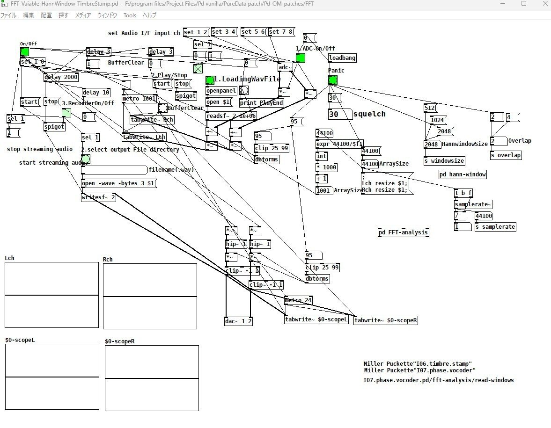Click the Overlap number box
The image size is (551, 428).
(x=499, y=141)
